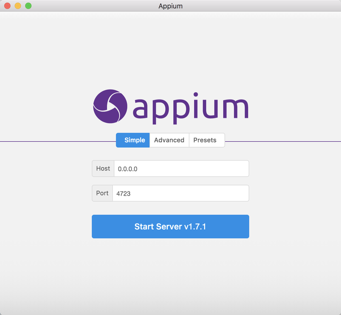The height and width of the screenshot is (315, 341).
Task: Click purple divider line left of Simple tab
Action: 57,141
